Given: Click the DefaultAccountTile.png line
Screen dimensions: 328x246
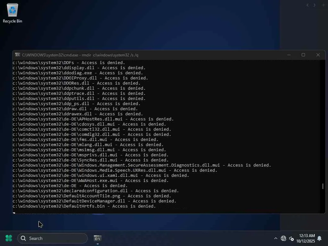Looking at the screenshot, I should click(92, 196).
